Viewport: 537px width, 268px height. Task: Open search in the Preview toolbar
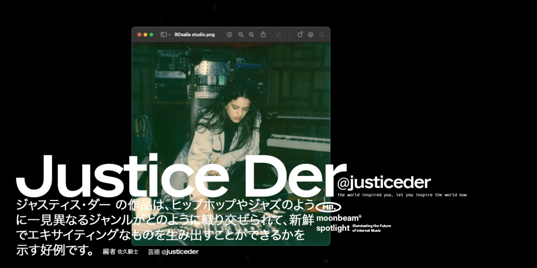(x=321, y=35)
